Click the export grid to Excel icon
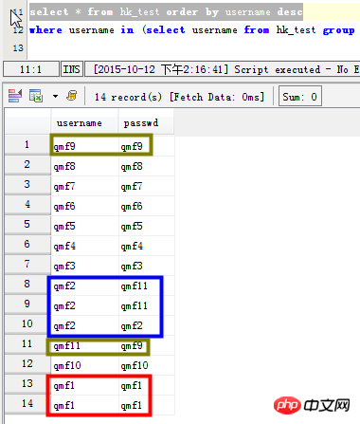The height and width of the screenshot is (424, 360). pos(36,96)
